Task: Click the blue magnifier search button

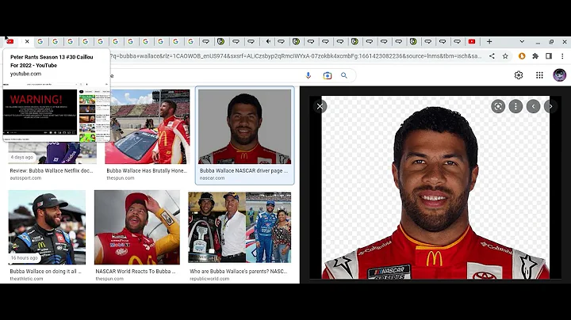Action: click(344, 75)
